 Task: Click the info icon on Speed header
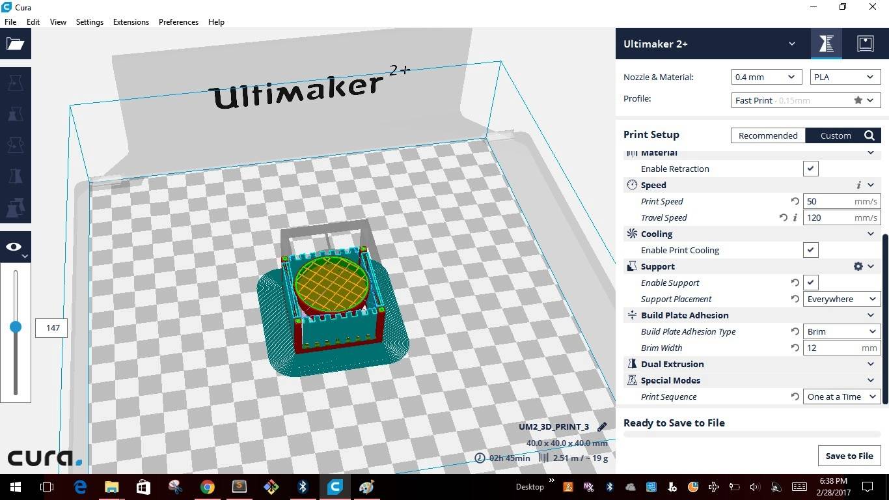pos(858,186)
